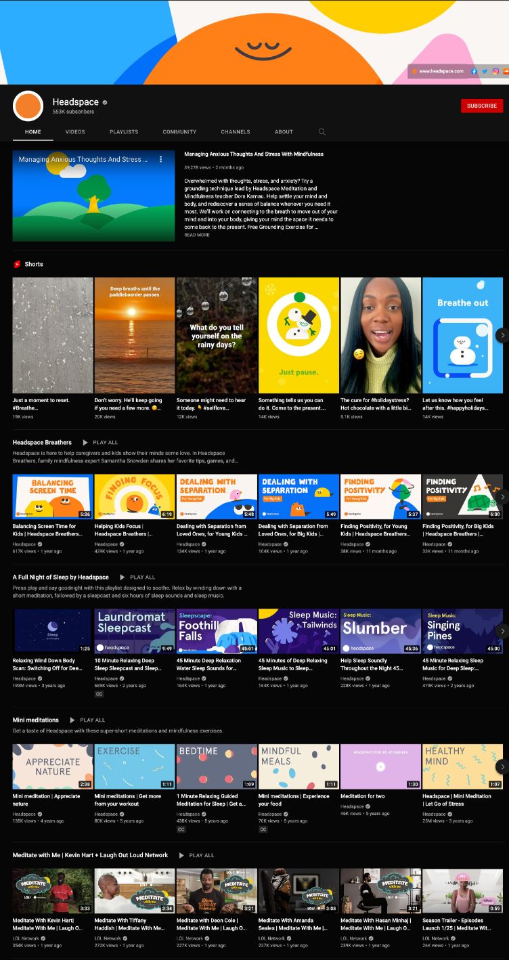Click the red Shorts icon
Screen dimensions: 509x960
pos(17,264)
